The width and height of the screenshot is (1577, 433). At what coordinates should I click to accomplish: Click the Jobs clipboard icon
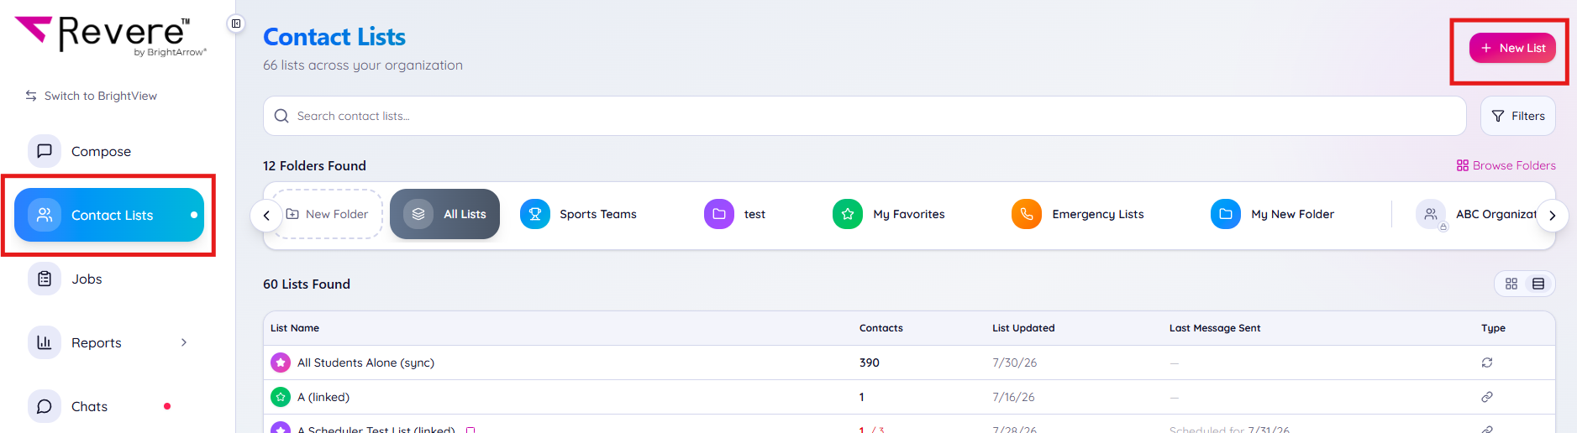point(45,279)
